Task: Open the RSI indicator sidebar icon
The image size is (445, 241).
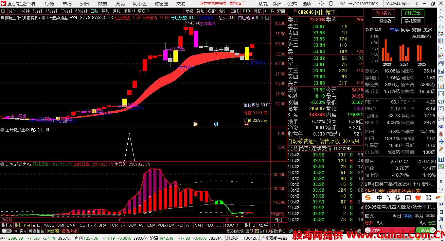Action: coord(441,126)
